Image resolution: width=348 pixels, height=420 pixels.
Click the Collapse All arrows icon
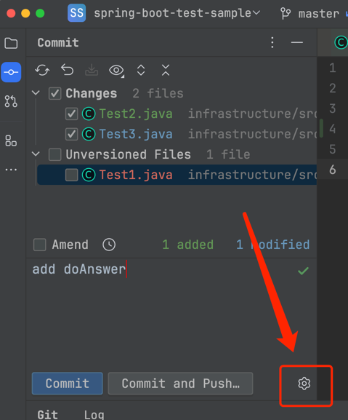tap(166, 70)
